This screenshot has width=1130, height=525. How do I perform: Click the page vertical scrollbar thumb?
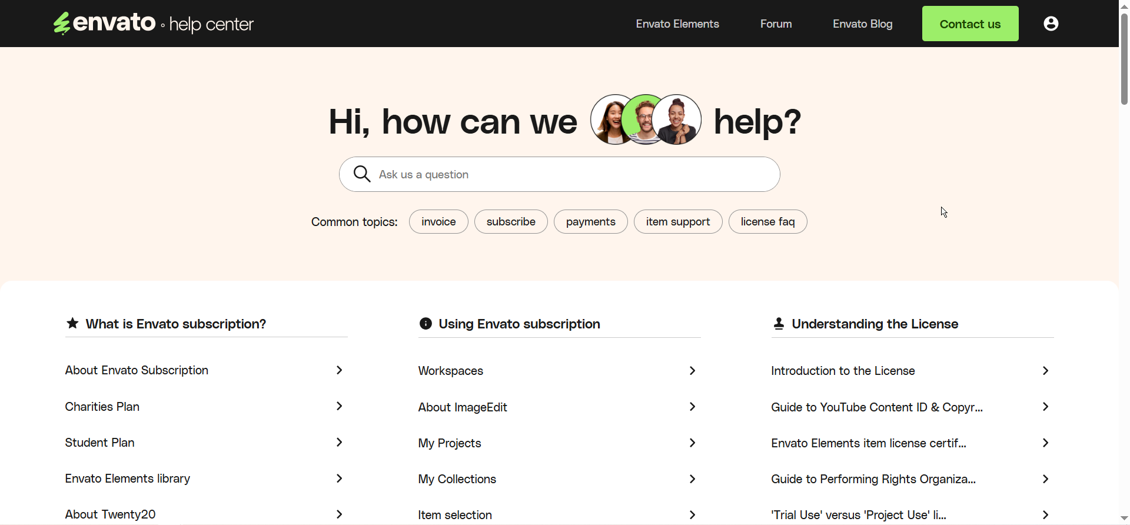(1124, 59)
